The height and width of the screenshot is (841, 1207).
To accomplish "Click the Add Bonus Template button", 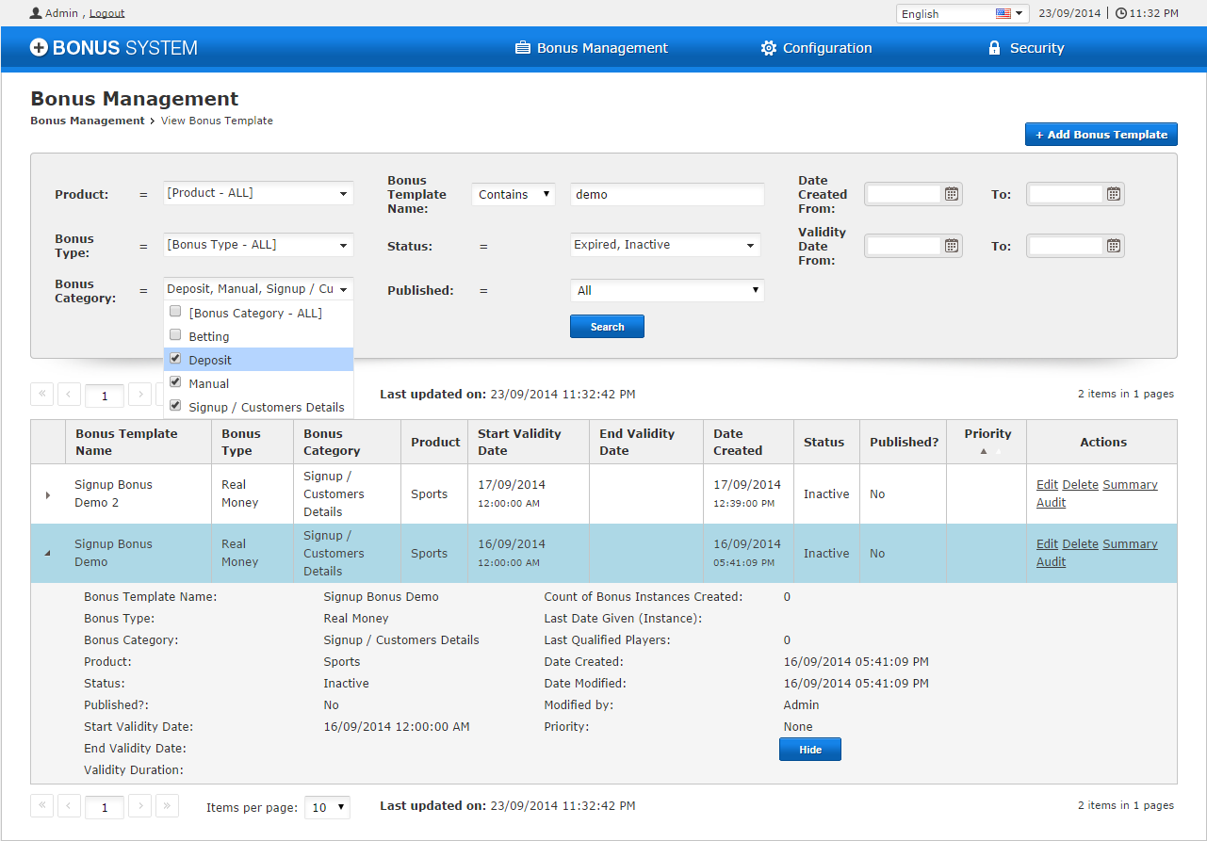I will (1101, 135).
